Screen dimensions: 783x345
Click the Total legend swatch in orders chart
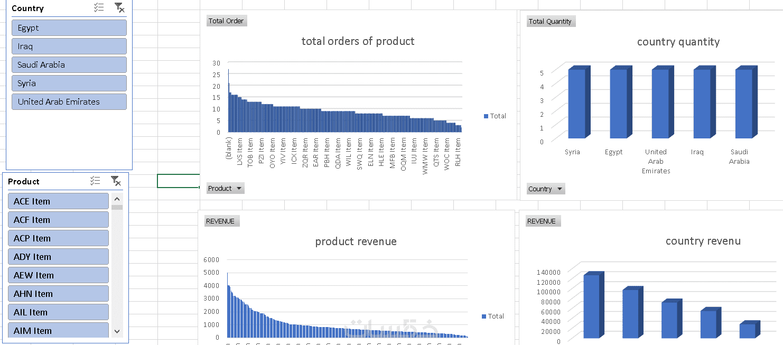(486, 116)
